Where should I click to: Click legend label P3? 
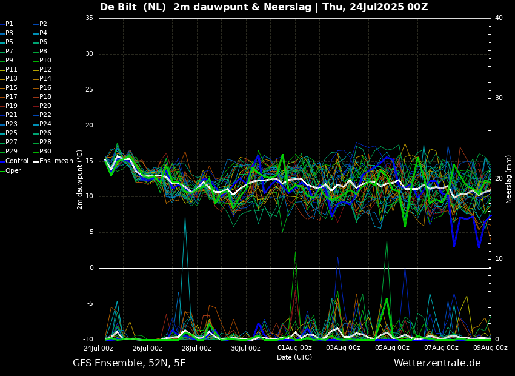[x=9, y=33]
